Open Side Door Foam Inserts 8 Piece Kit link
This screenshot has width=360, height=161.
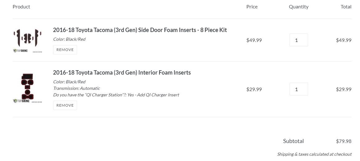pos(140,30)
